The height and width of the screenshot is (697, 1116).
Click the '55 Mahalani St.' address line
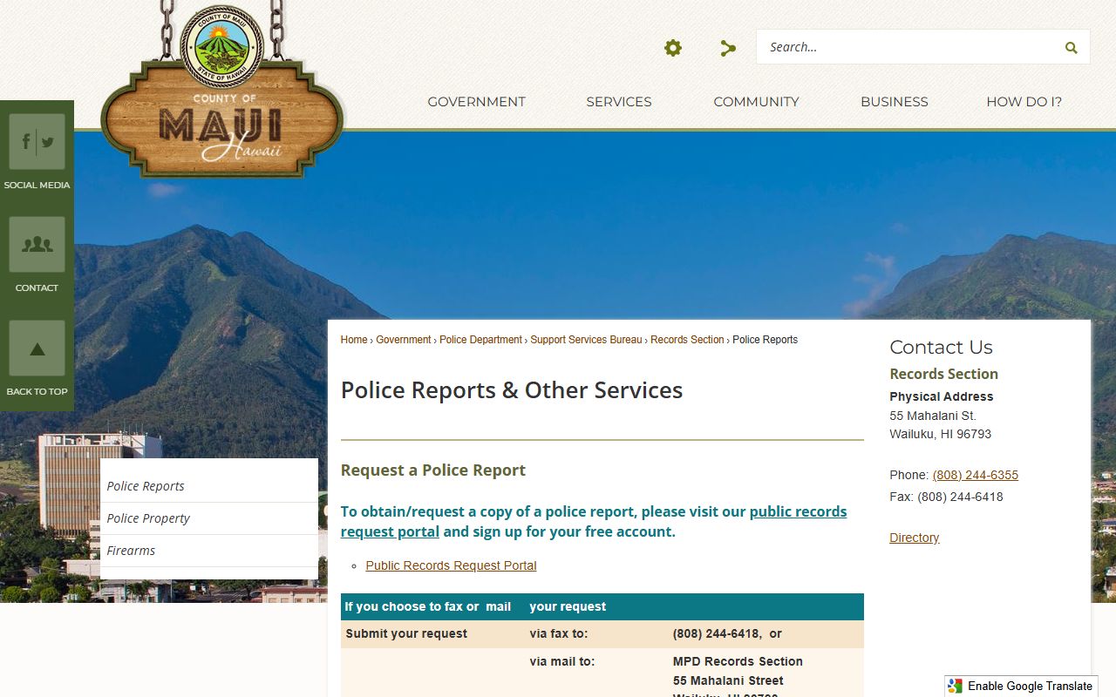point(933,416)
